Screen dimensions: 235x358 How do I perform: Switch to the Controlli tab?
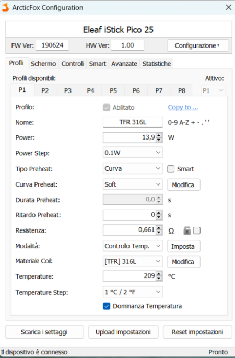click(73, 64)
